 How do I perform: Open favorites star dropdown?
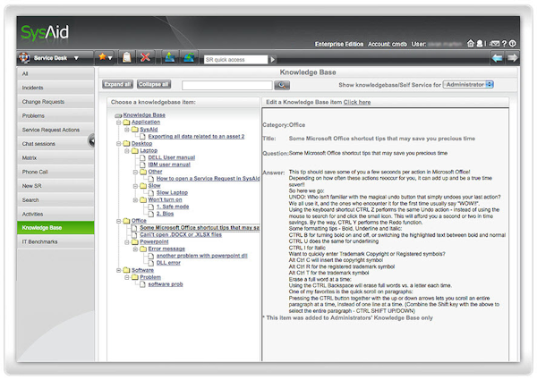coord(106,57)
